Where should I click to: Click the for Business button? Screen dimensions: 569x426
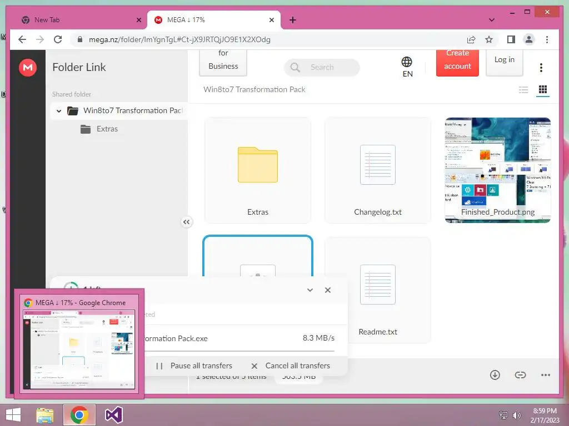click(x=223, y=63)
